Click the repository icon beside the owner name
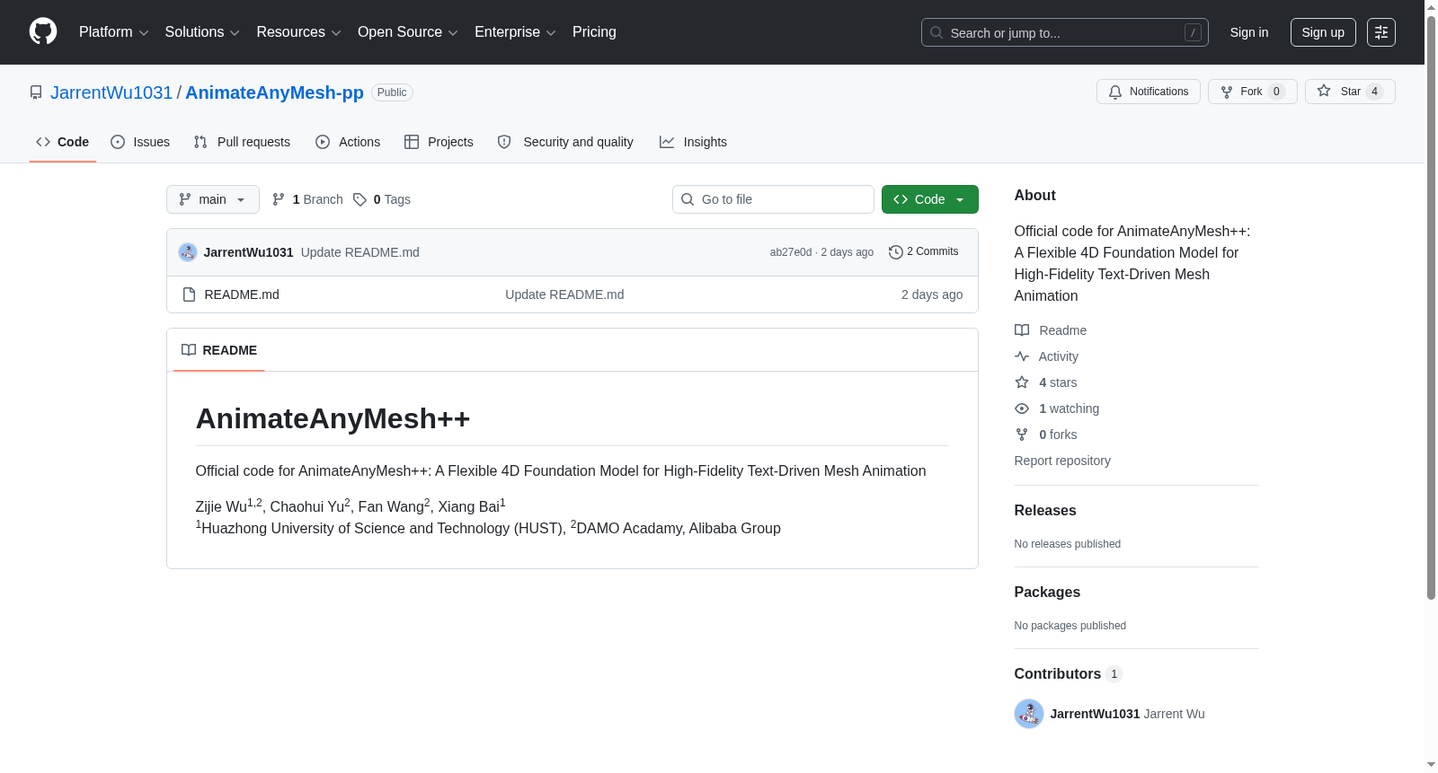Image resolution: width=1438 pixels, height=773 pixels. coord(36,92)
